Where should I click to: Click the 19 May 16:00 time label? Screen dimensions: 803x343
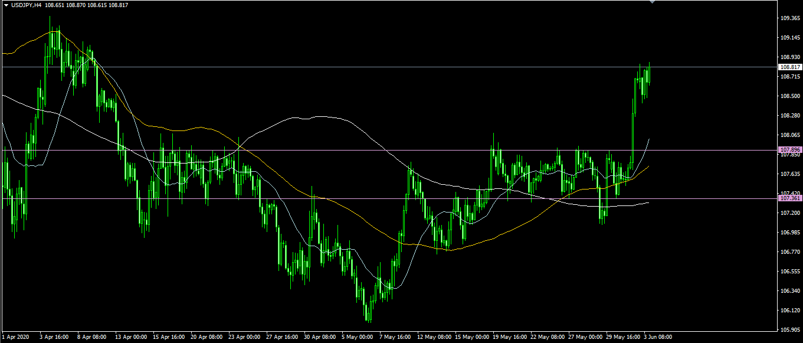509,337
